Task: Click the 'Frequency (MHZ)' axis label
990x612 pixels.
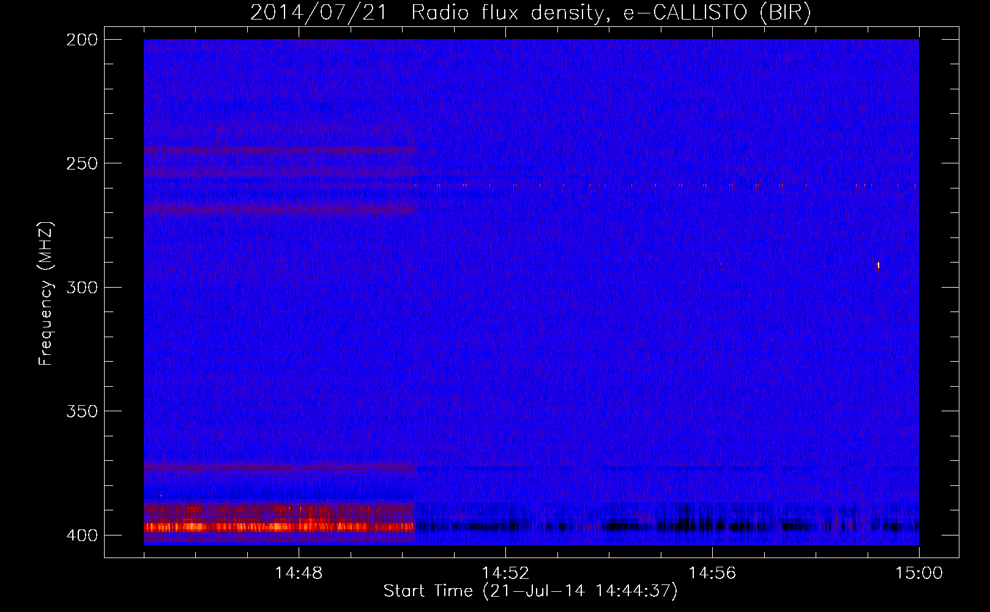Action: coord(46,294)
